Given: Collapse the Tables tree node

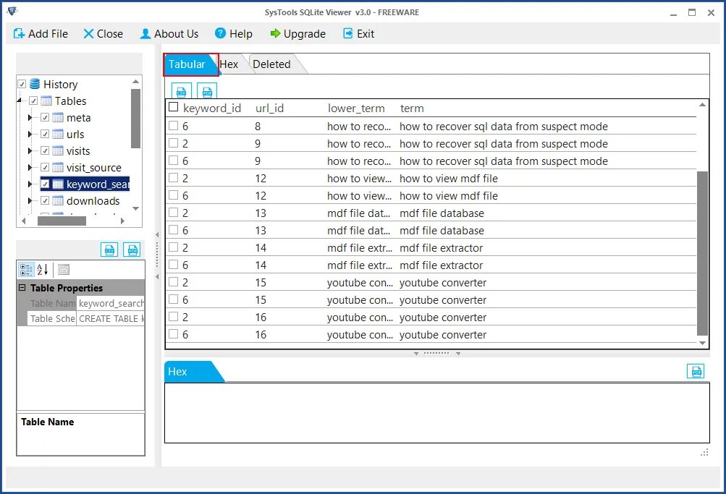Looking at the screenshot, I should point(20,101).
